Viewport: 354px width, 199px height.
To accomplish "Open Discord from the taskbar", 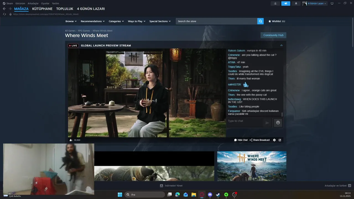I will click(210, 195).
